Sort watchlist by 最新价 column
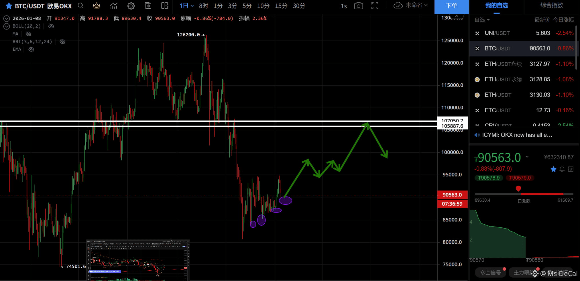 542,19
